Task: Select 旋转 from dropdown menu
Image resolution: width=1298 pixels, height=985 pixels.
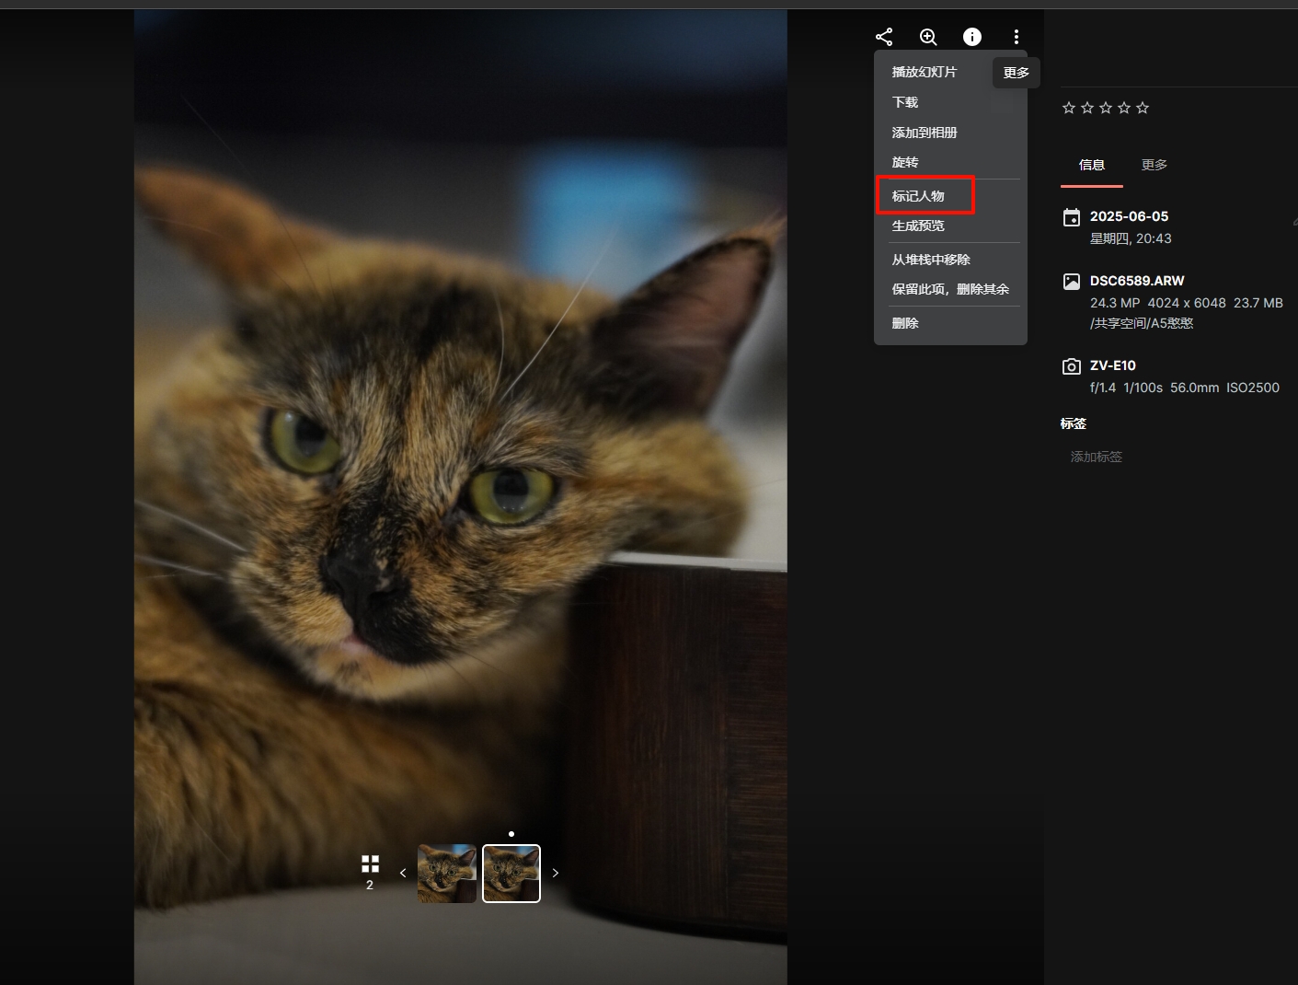Action: pyautogui.click(x=905, y=162)
